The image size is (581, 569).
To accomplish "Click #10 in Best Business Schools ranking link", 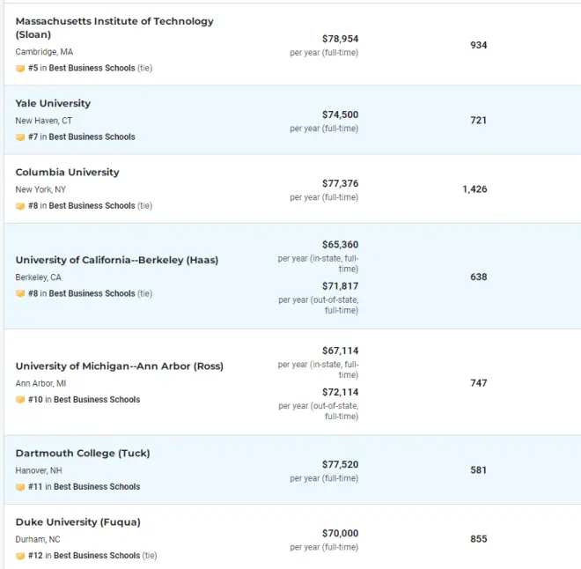I will pos(85,400).
